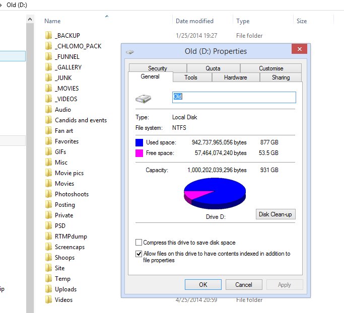This screenshot has width=344, height=313.
Task: Click the Screencaps folder icon
Action: pos(48,247)
